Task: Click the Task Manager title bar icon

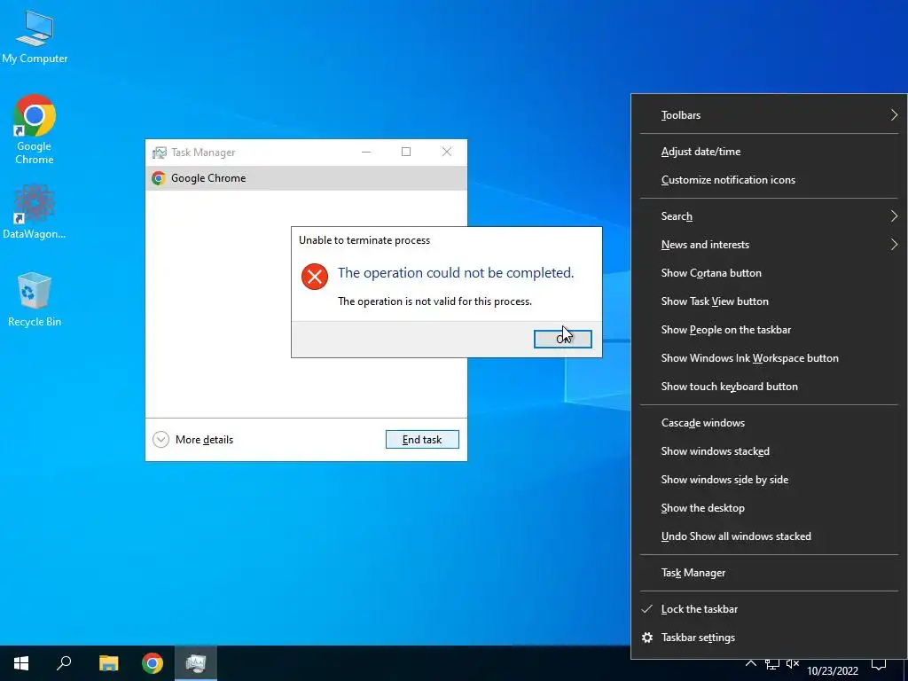Action: 160,153
